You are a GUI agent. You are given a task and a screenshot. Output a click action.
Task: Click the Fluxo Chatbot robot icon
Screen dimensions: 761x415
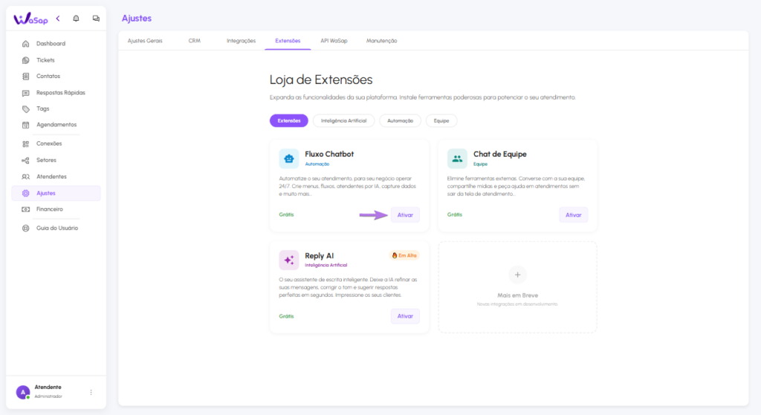[x=289, y=158]
